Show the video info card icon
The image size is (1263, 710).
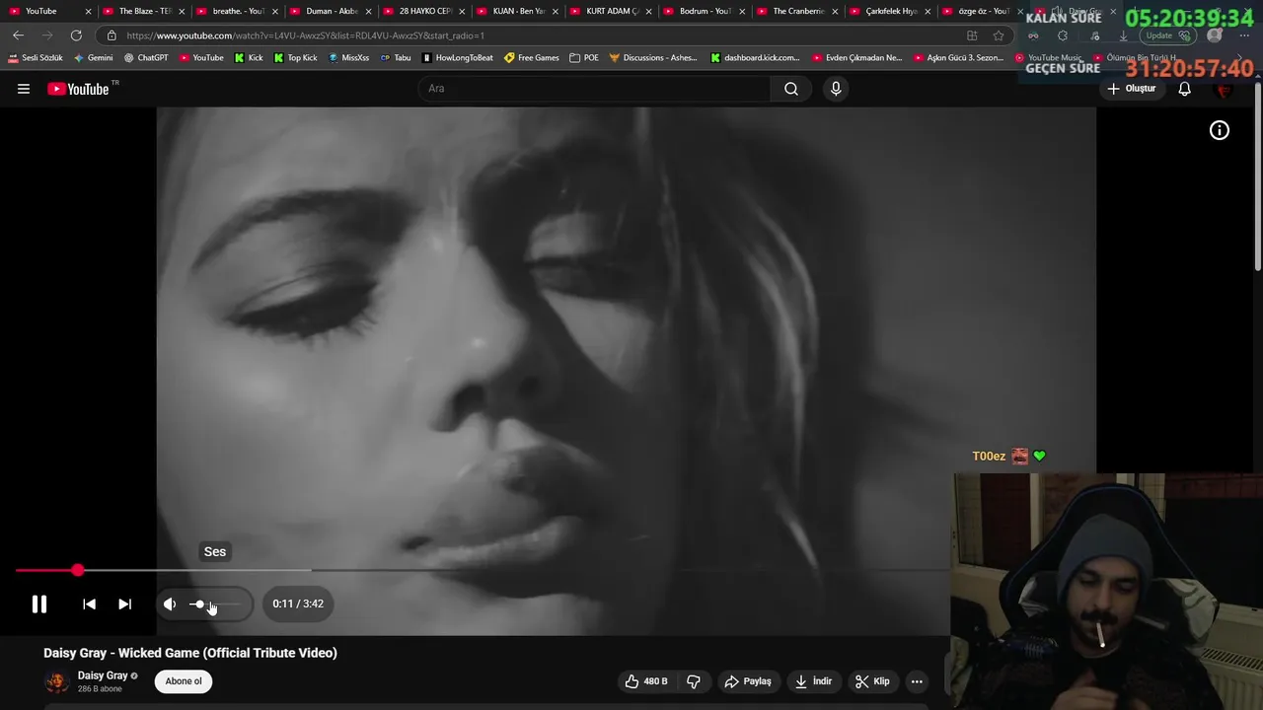click(x=1220, y=130)
